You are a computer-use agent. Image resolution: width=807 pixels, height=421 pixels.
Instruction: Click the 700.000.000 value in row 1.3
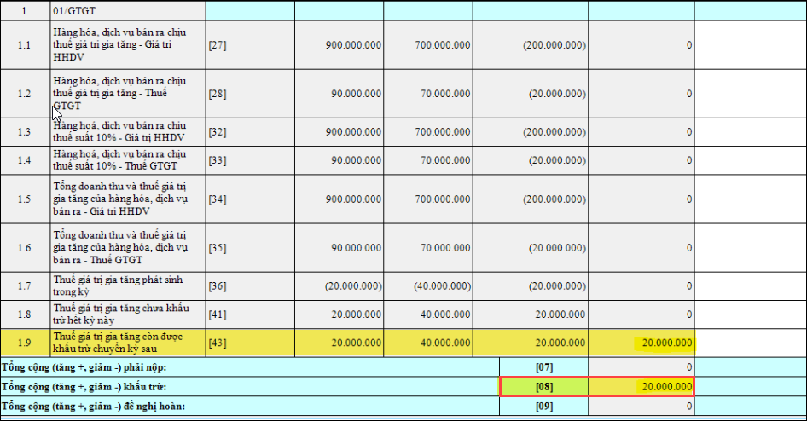[442, 133]
